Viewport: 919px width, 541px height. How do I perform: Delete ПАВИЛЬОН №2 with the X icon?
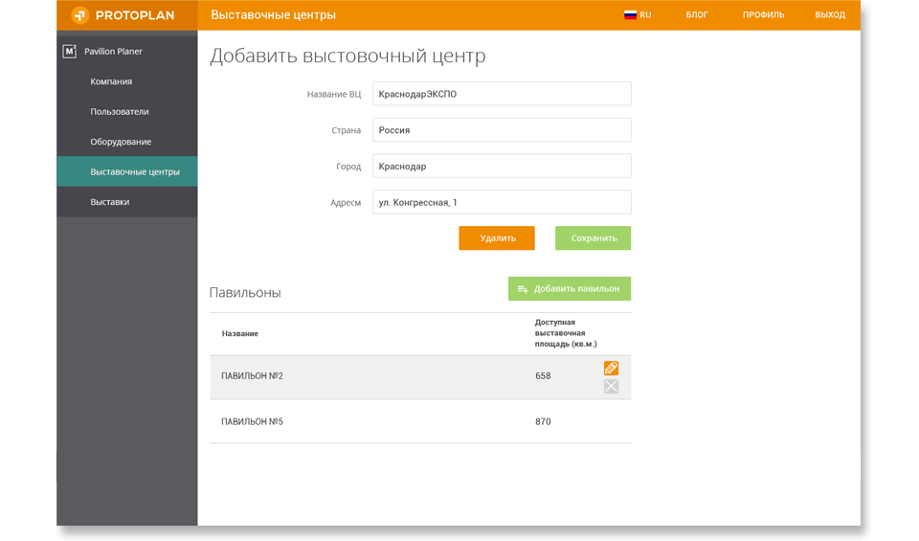[611, 386]
